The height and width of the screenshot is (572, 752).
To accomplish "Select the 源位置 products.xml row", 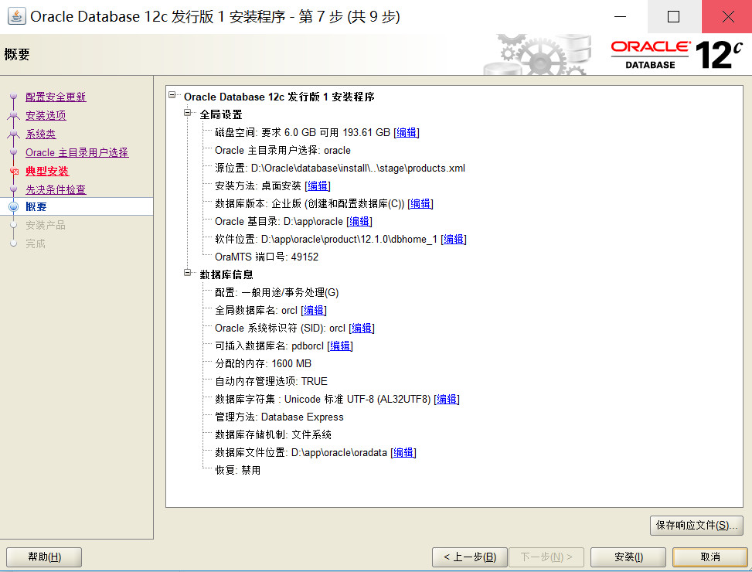I will pos(340,169).
